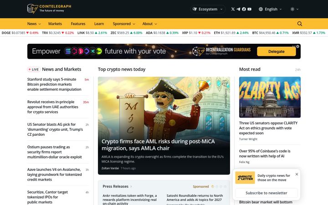
Task: Click the 1 Minute Letter logo
Action: (x=245, y=178)
